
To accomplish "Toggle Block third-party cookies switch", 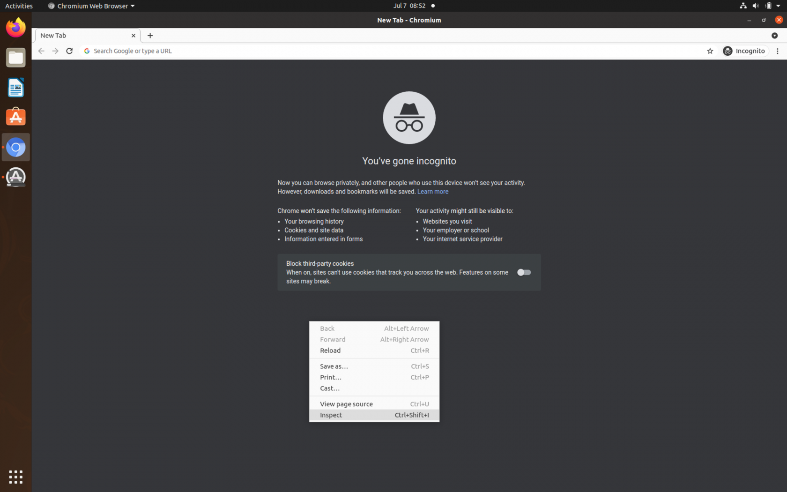I will pyautogui.click(x=524, y=272).
